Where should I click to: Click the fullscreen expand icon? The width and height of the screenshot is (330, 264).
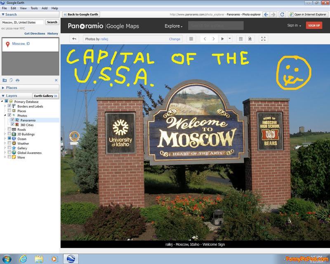tap(263, 39)
